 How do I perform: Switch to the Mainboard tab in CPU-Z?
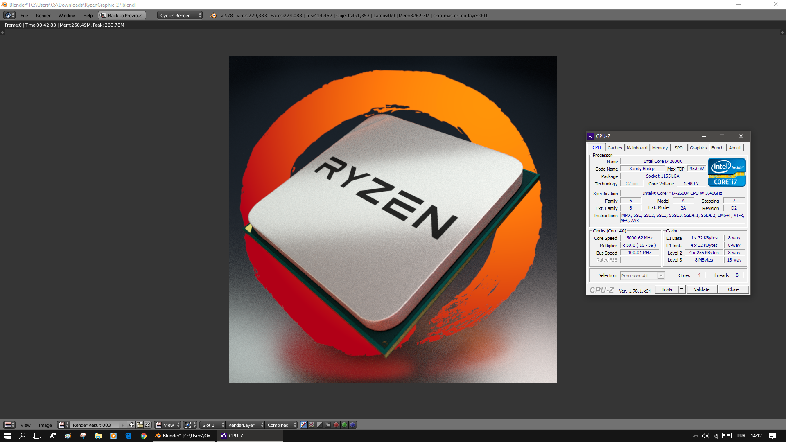tap(637, 148)
